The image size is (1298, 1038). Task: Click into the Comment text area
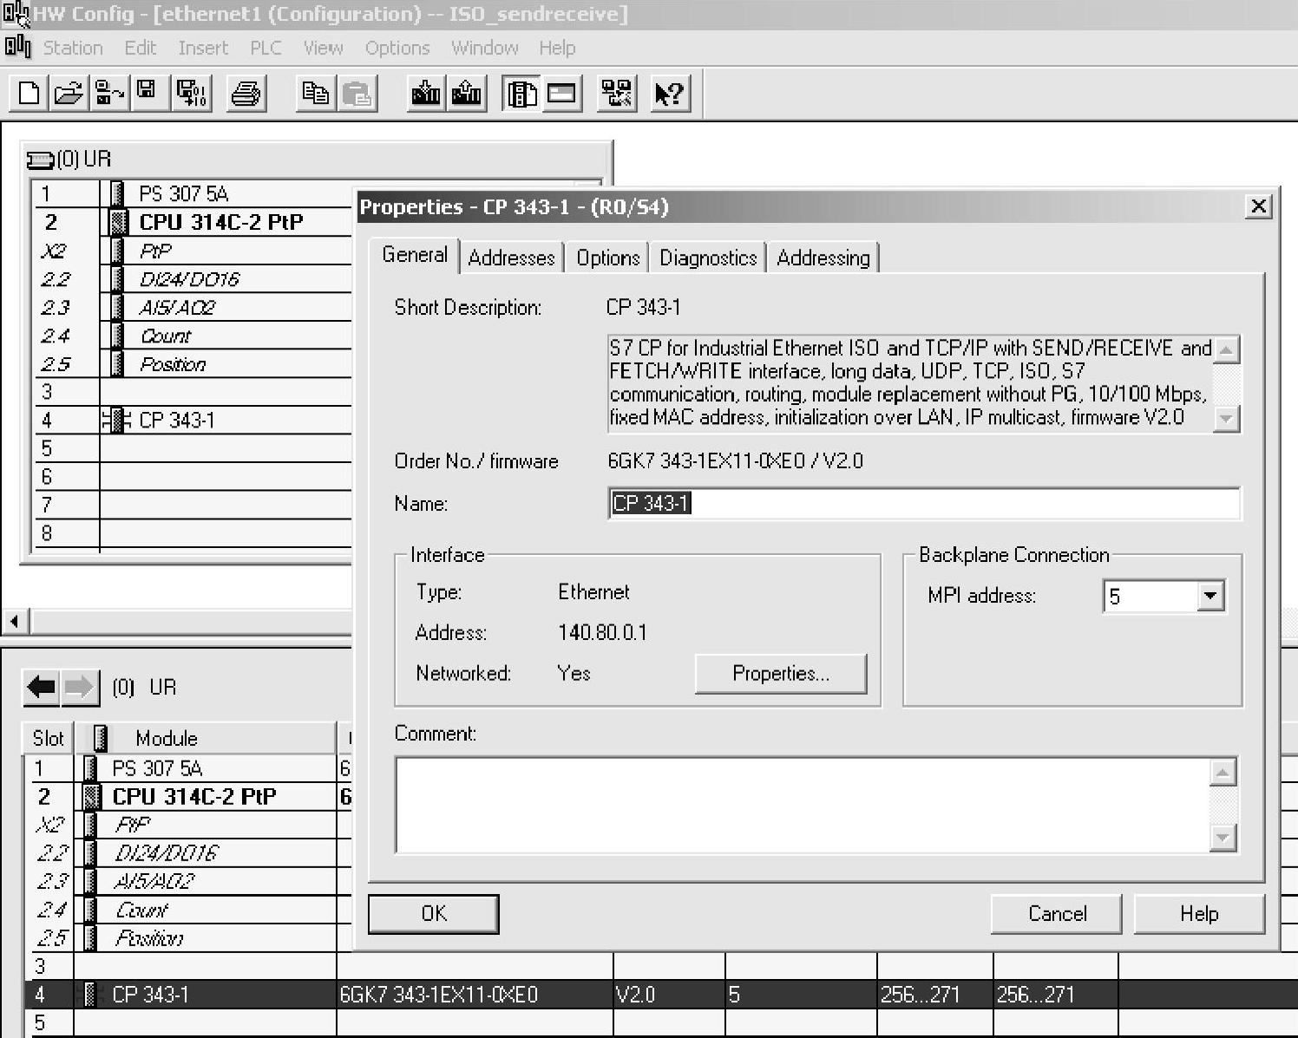[x=803, y=805]
